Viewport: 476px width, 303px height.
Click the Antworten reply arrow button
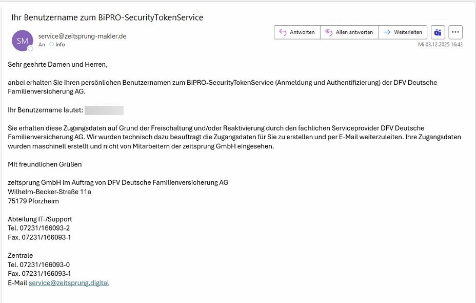tap(297, 32)
